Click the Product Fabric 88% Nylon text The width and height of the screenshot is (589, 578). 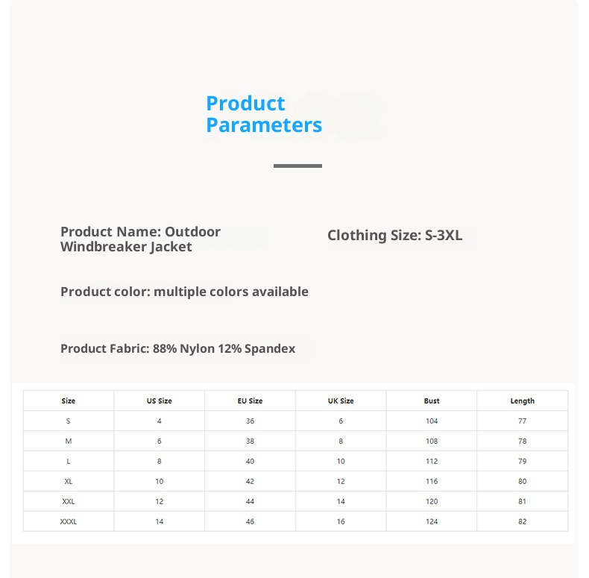[177, 348]
